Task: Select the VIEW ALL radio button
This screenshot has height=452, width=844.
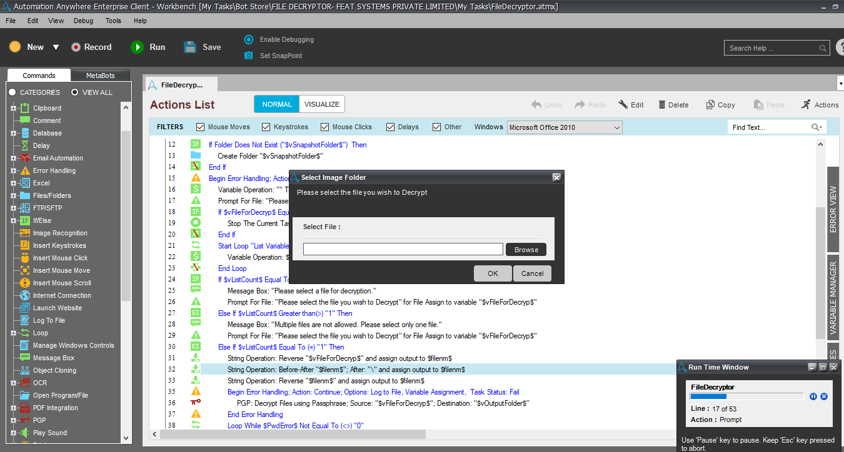Action: tap(75, 92)
